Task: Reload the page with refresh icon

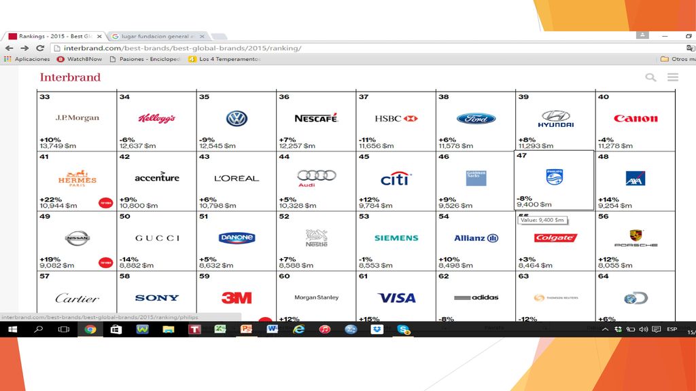Action: 40,48
